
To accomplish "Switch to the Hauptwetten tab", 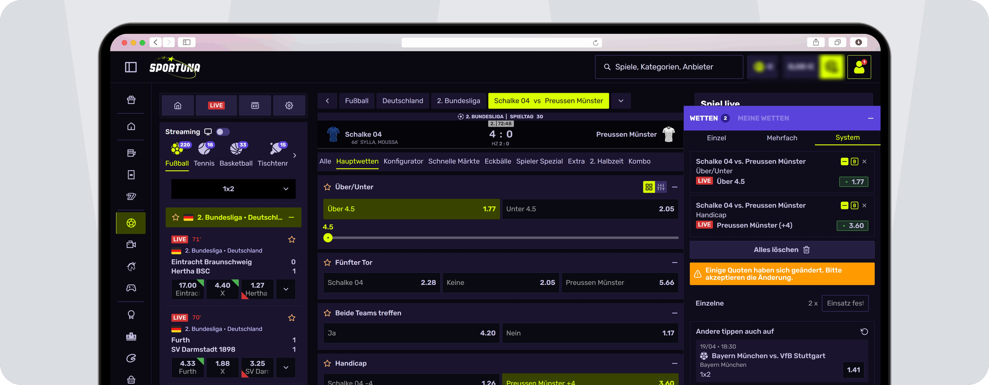I will coord(357,162).
